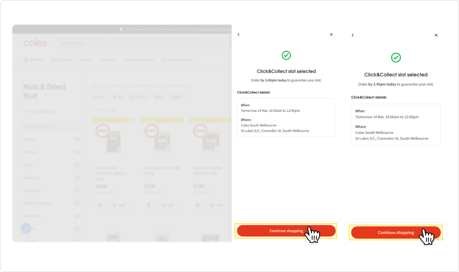This screenshot has height=272, width=459.
Task: Select Mixed Fruit & Nuts category
Action: [x=52, y=203]
